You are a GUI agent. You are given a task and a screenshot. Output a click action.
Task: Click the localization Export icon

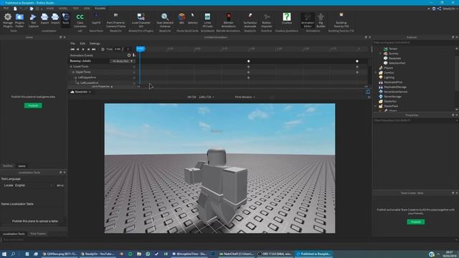(44, 19)
